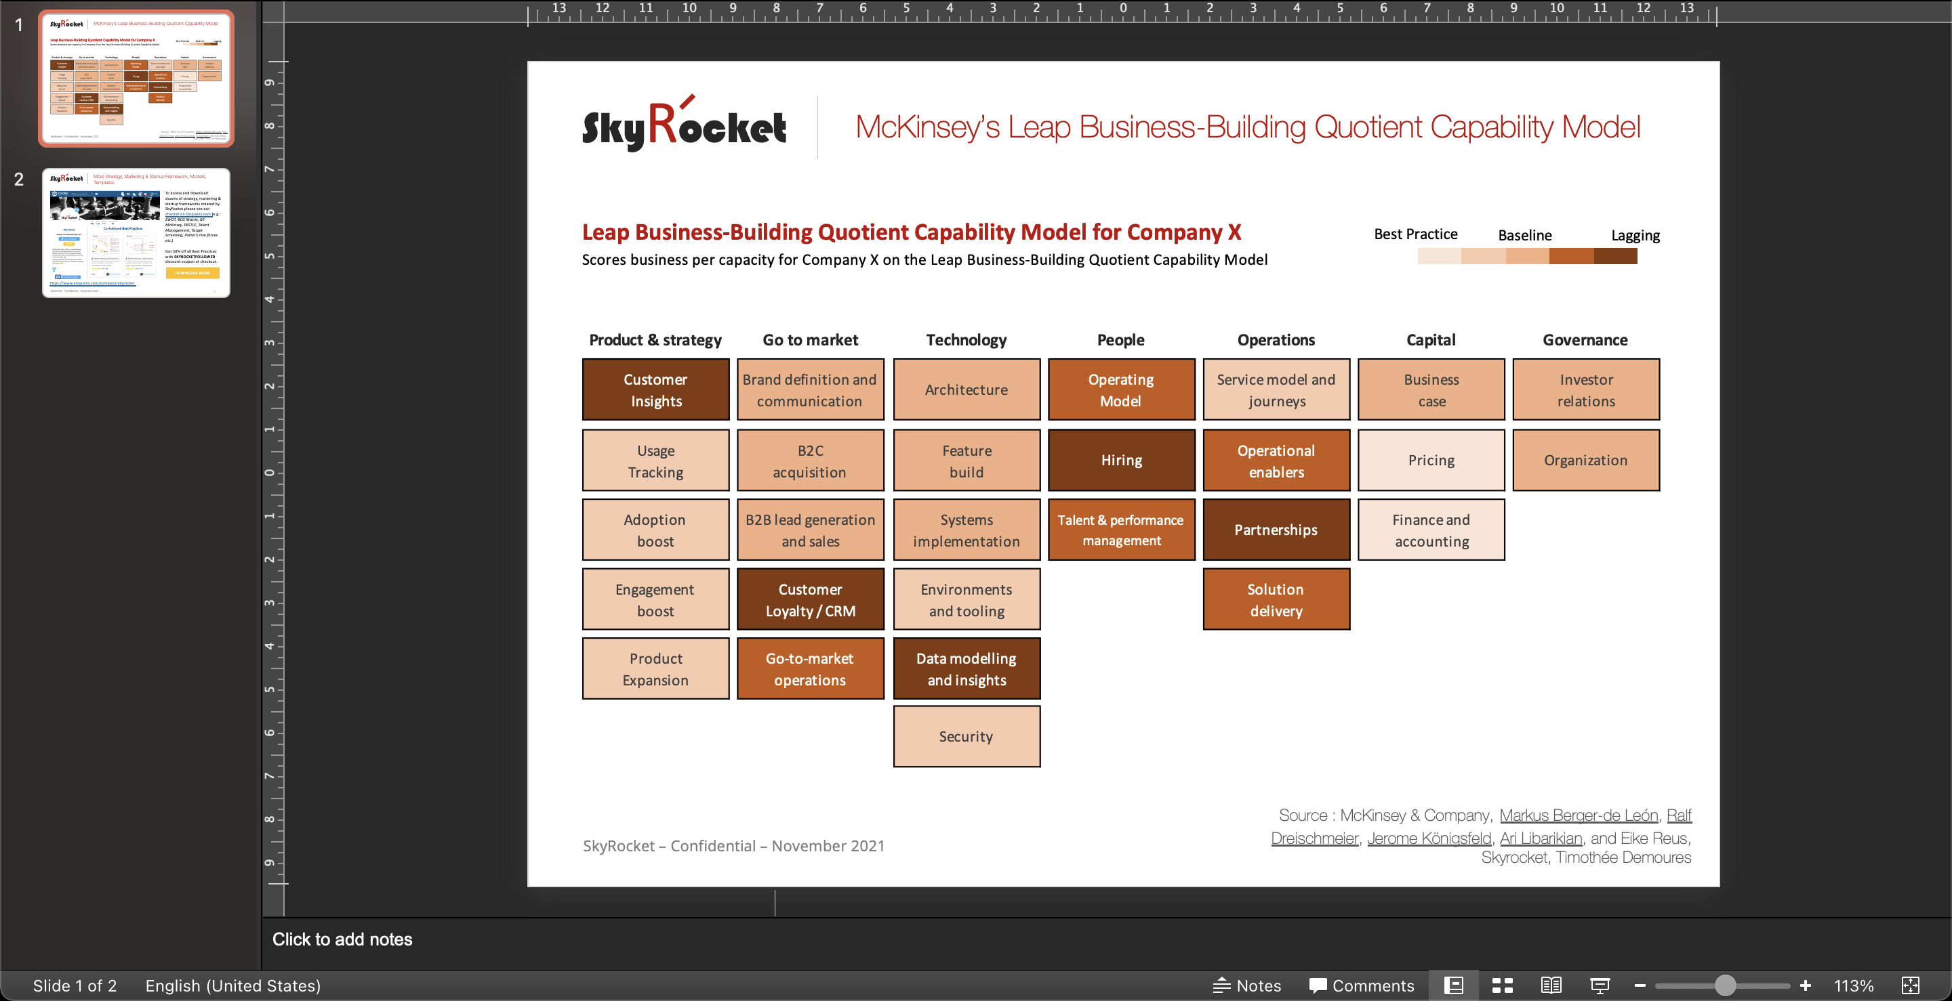Viewport: 1952px width, 1001px height.
Task: Switch to Slide Sorter view
Action: pyautogui.click(x=1502, y=985)
